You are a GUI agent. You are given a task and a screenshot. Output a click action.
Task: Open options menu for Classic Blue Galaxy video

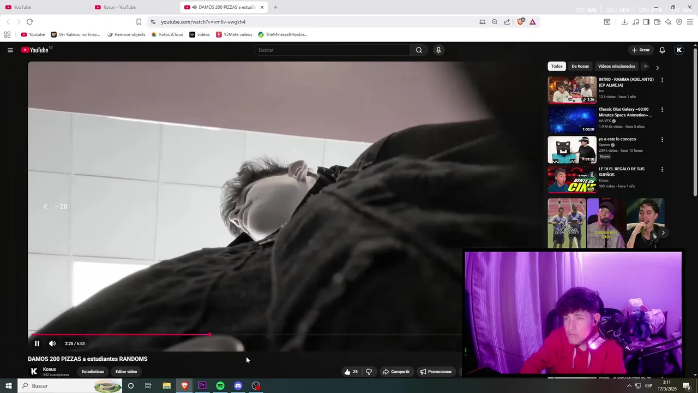(662, 110)
